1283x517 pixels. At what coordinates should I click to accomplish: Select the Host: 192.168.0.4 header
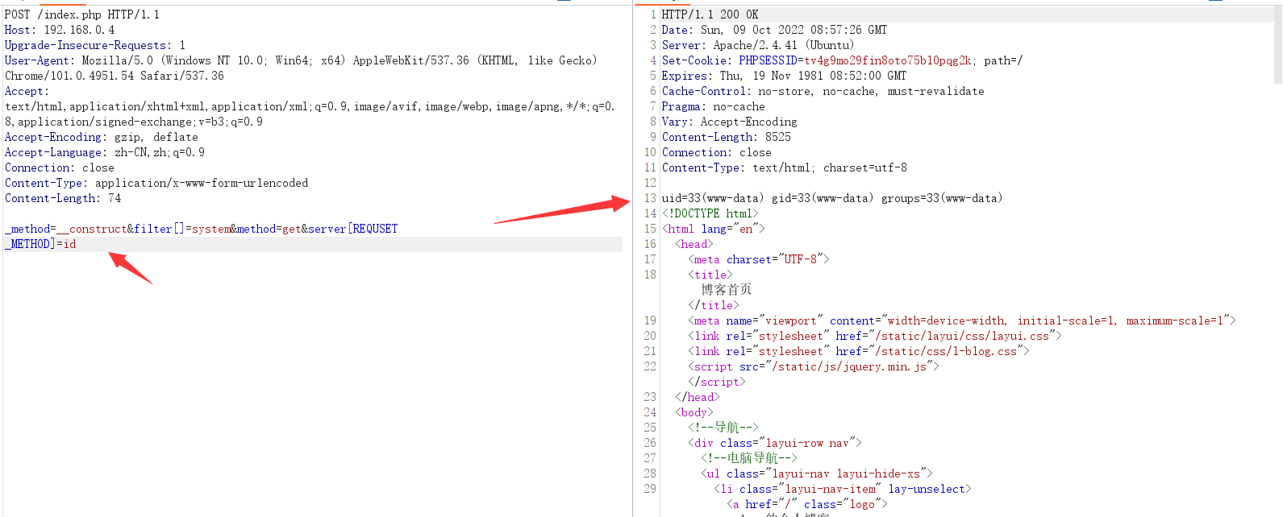[60, 30]
